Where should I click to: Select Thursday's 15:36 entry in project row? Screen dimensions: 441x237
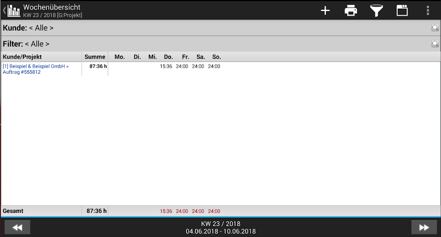pos(166,66)
